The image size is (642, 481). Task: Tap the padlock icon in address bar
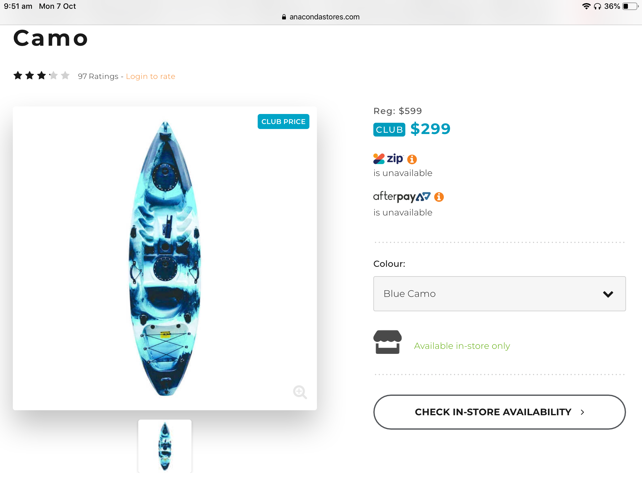(284, 17)
